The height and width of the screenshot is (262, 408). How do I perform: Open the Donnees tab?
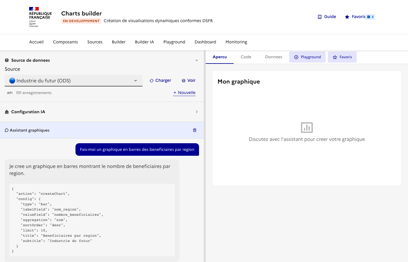pyautogui.click(x=273, y=57)
